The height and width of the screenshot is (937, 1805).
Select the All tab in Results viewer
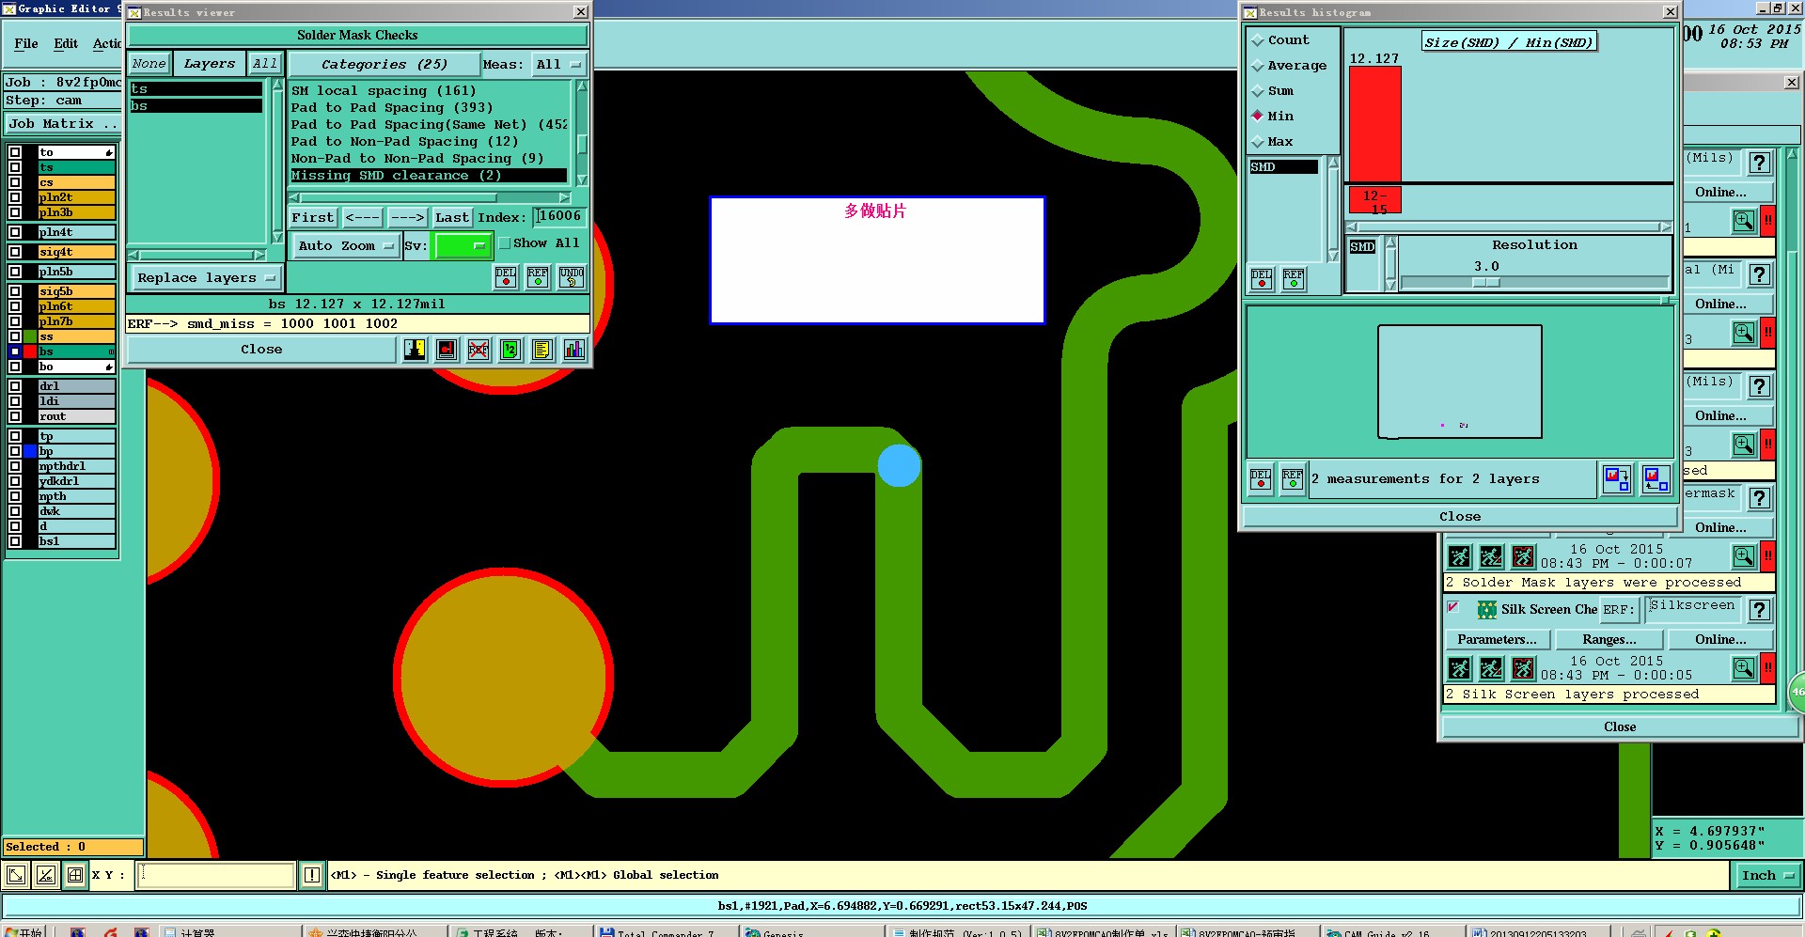265,64
